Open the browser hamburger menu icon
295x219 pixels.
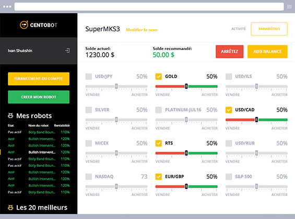(289, 7)
